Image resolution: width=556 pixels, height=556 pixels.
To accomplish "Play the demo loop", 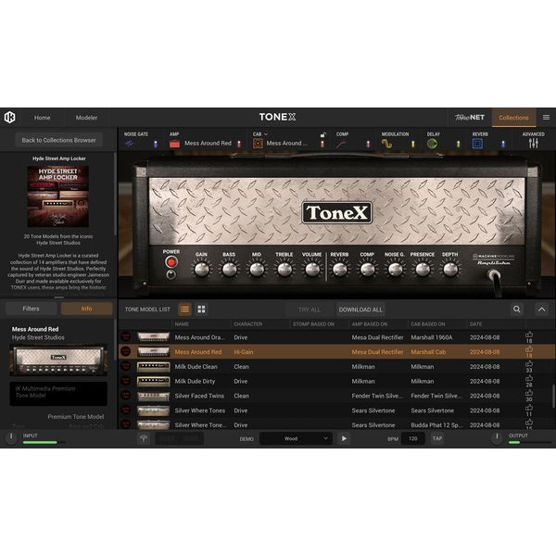I will pyautogui.click(x=344, y=438).
